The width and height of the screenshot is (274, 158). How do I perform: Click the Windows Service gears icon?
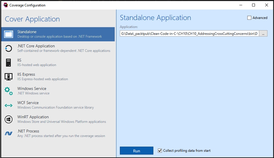[x=9, y=91]
